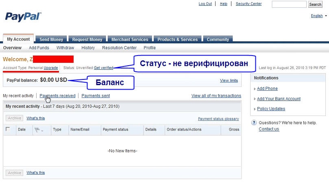The image size is (329, 182).
Task: Show Payments sent
Action: coord(96,96)
